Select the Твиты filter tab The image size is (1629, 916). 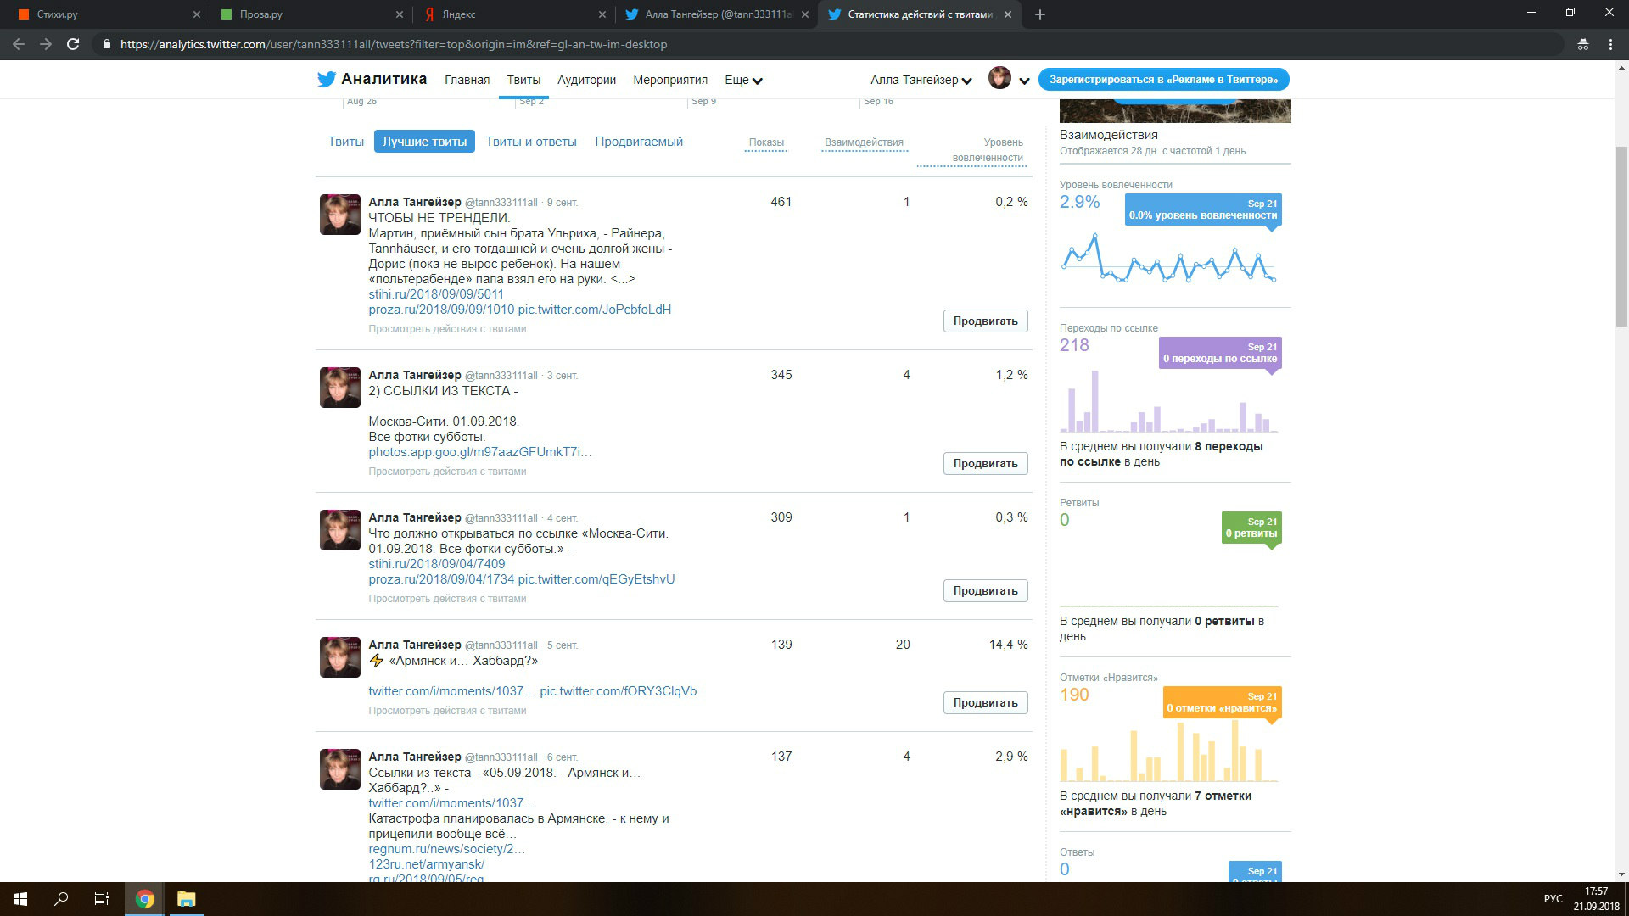tap(346, 142)
